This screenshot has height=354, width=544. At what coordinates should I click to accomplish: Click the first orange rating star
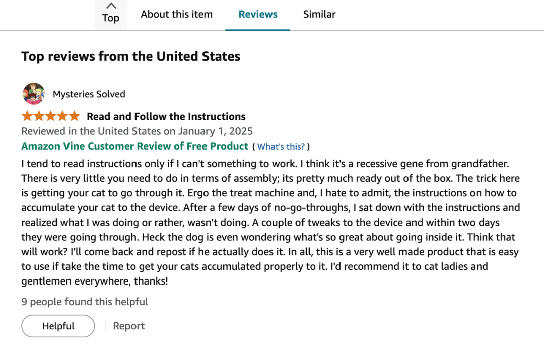(x=27, y=116)
